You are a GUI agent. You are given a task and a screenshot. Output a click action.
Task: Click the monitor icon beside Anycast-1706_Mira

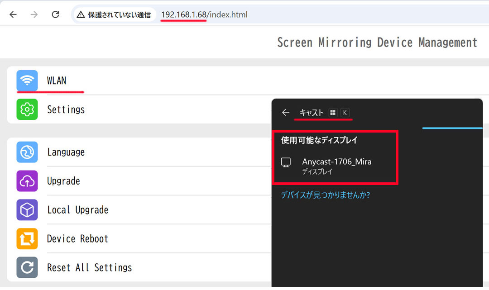(286, 163)
